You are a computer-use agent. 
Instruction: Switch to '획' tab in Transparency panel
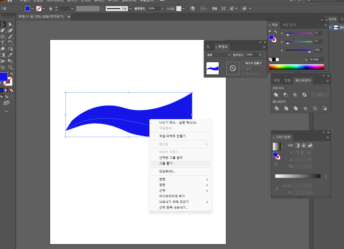(x=208, y=47)
